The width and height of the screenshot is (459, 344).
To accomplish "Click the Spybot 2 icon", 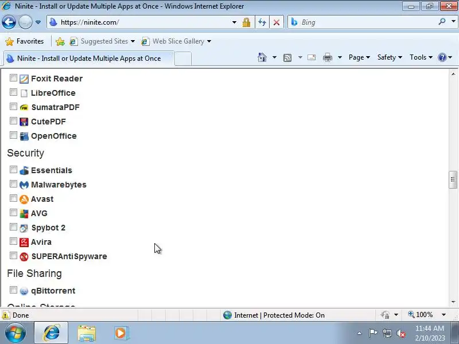I will (24, 228).
